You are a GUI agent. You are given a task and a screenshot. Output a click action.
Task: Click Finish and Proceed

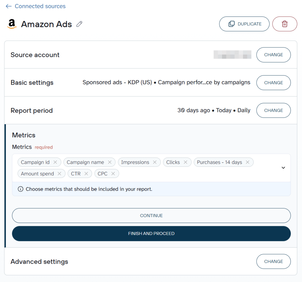coord(151,233)
